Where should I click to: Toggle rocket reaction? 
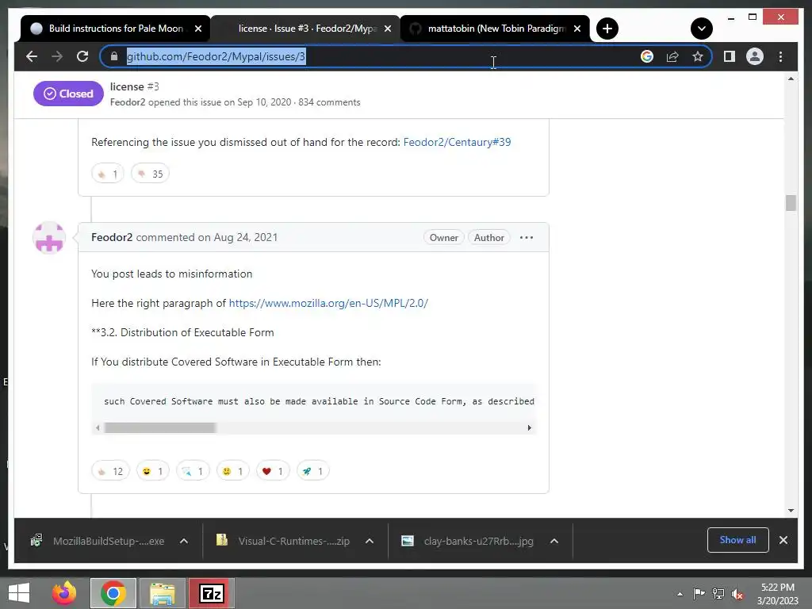click(312, 471)
